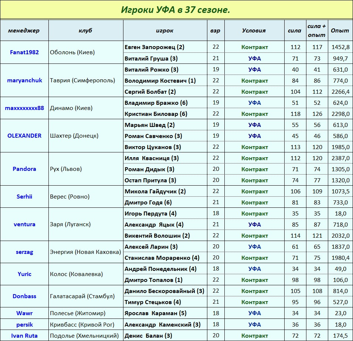
Task: Click player 'Александр Яцык (4)'
Action: click(x=154, y=224)
